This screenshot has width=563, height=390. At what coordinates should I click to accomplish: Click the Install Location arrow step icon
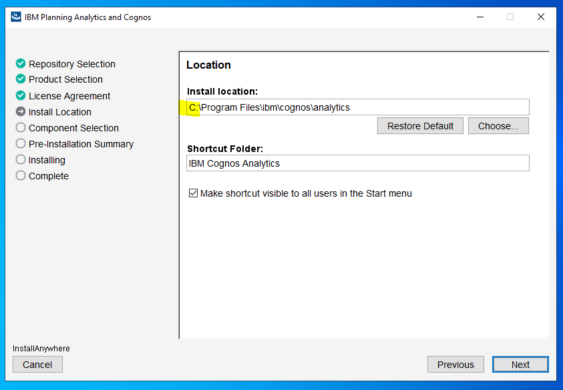click(21, 111)
